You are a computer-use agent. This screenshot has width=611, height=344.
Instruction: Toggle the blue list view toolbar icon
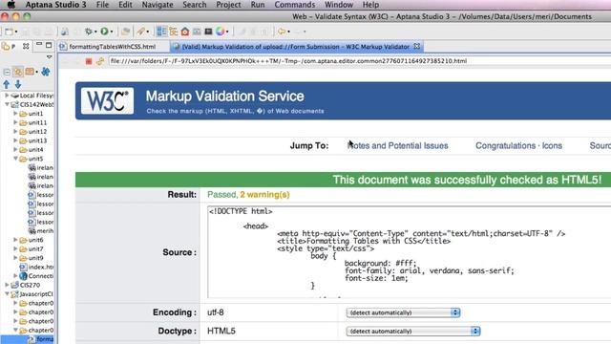[x=161, y=32]
